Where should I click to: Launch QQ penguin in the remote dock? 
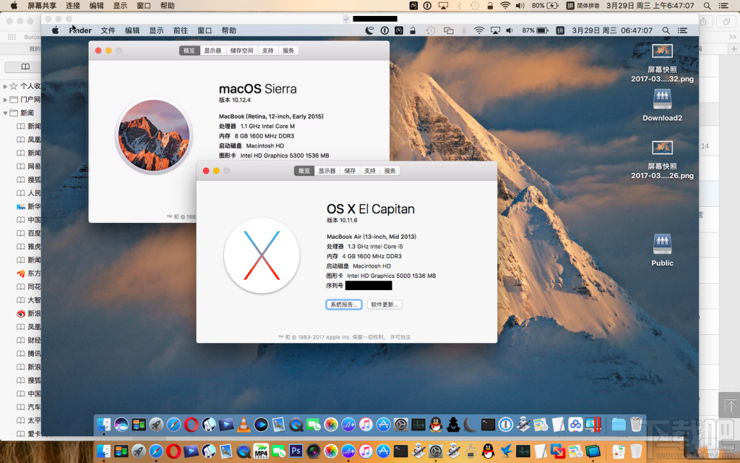point(435,425)
